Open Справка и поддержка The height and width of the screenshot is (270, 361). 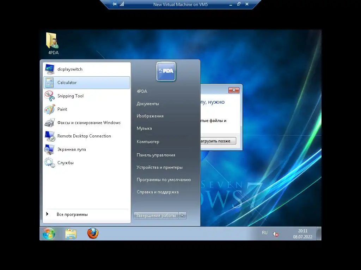pyautogui.click(x=158, y=192)
